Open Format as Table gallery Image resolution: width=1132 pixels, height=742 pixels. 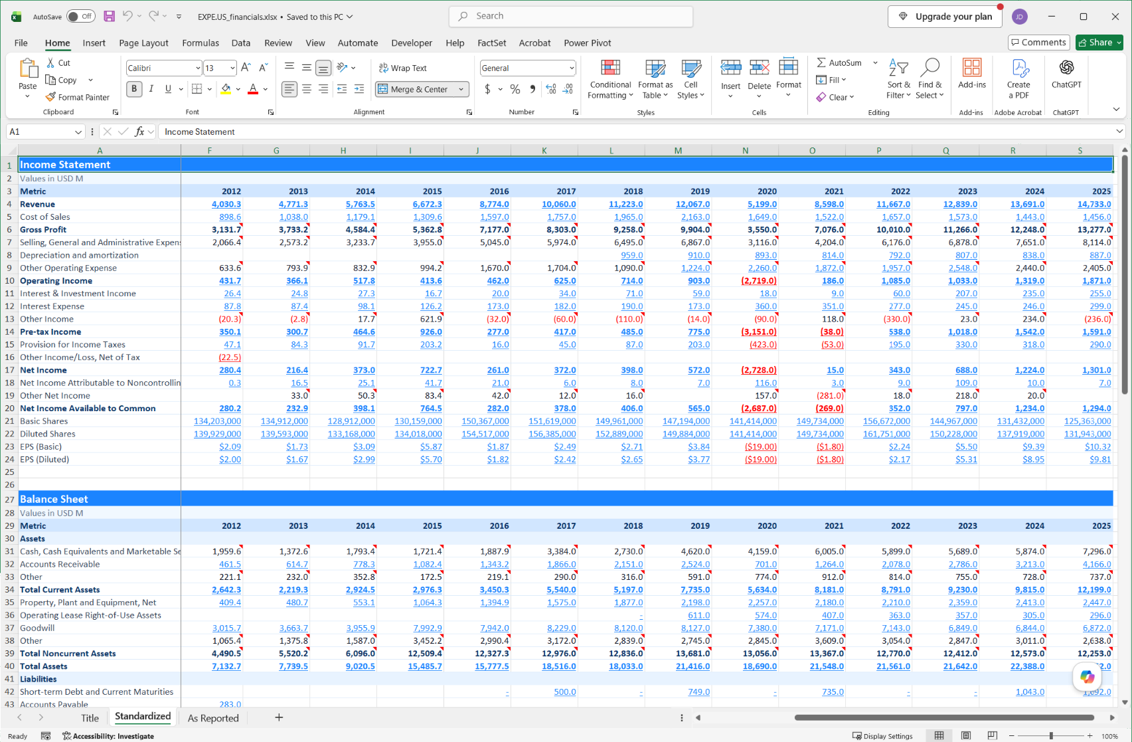pos(655,79)
